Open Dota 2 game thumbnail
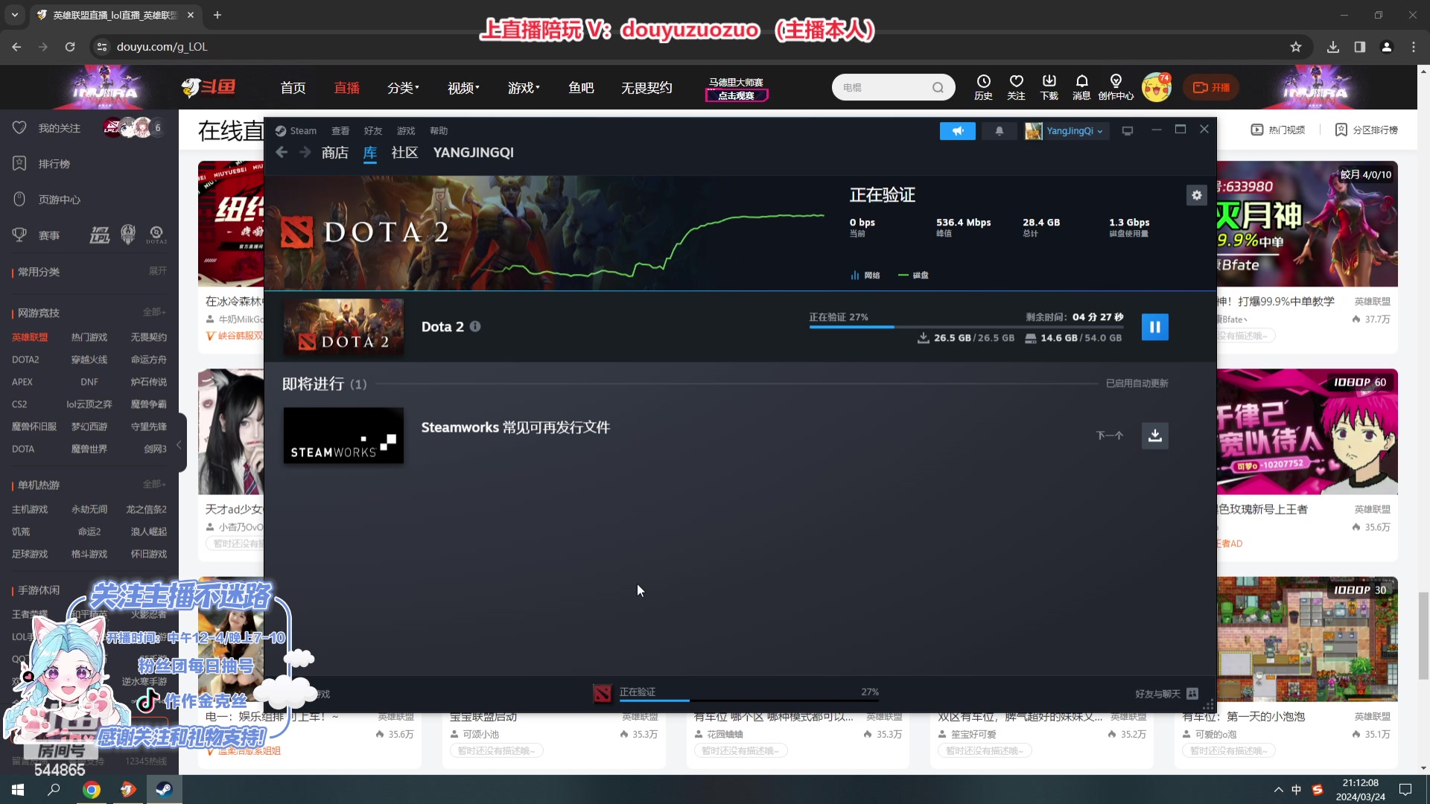 [x=343, y=326]
